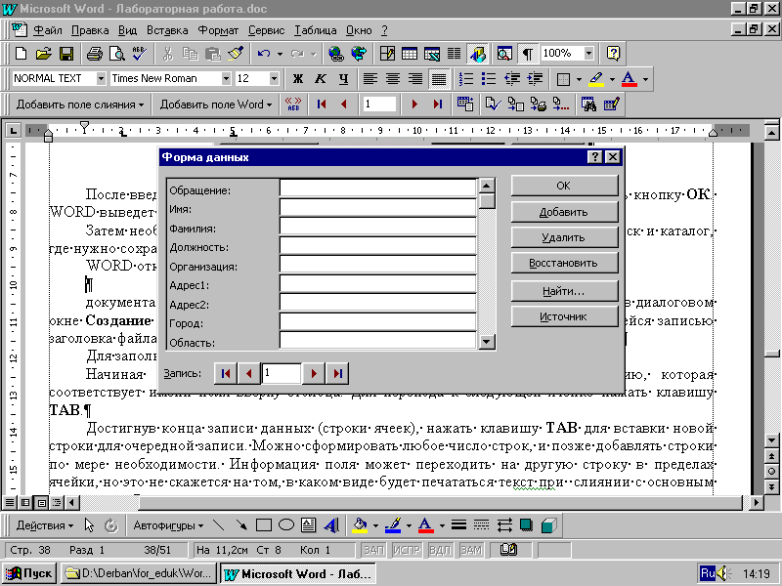Image resolution: width=782 pixels, height=586 pixels.
Task: Toggle justified alignment
Action: pyautogui.click(x=438, y=79)
